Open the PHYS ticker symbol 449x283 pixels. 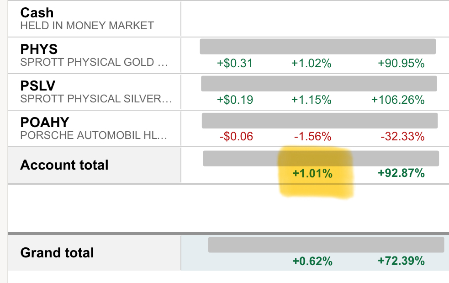point(39,49)
